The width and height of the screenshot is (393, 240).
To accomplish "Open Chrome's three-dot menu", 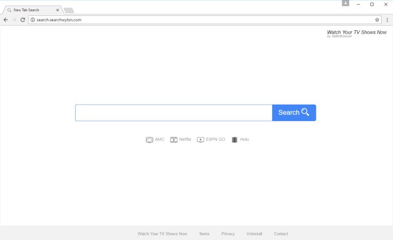I will pos(387,19).
